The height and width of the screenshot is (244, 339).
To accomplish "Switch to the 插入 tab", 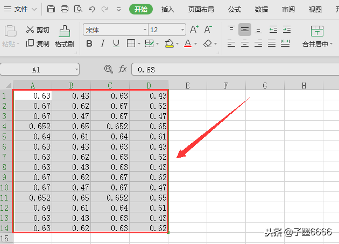I will click(167, 9).
